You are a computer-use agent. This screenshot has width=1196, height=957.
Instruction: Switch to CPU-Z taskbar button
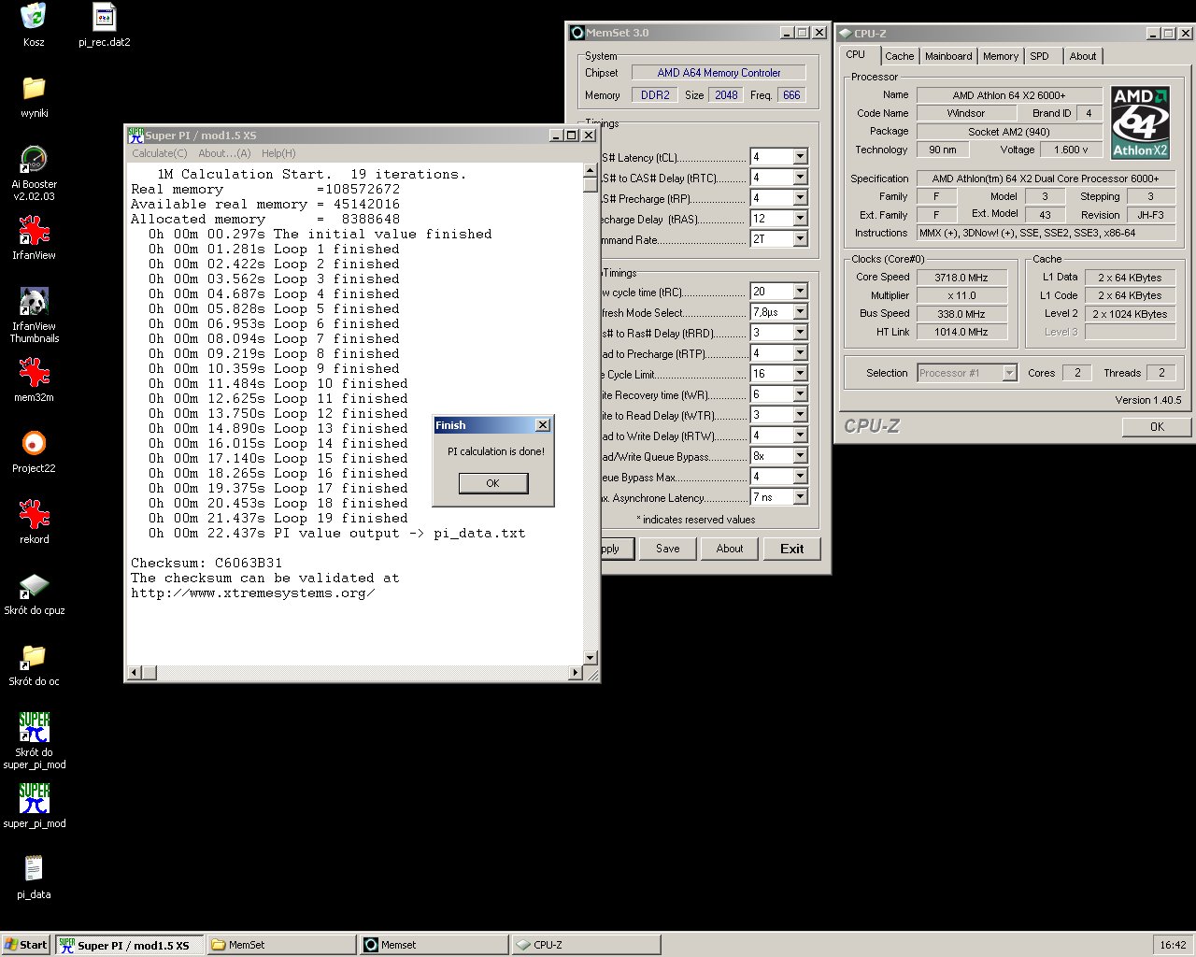point(586,945)
